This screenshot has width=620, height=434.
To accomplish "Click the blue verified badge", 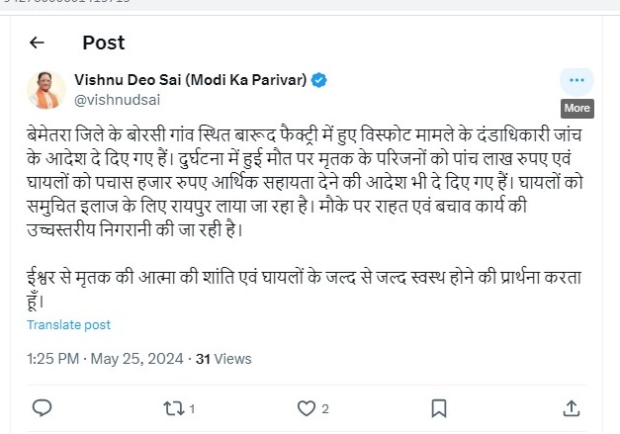I will coord(320,79).
